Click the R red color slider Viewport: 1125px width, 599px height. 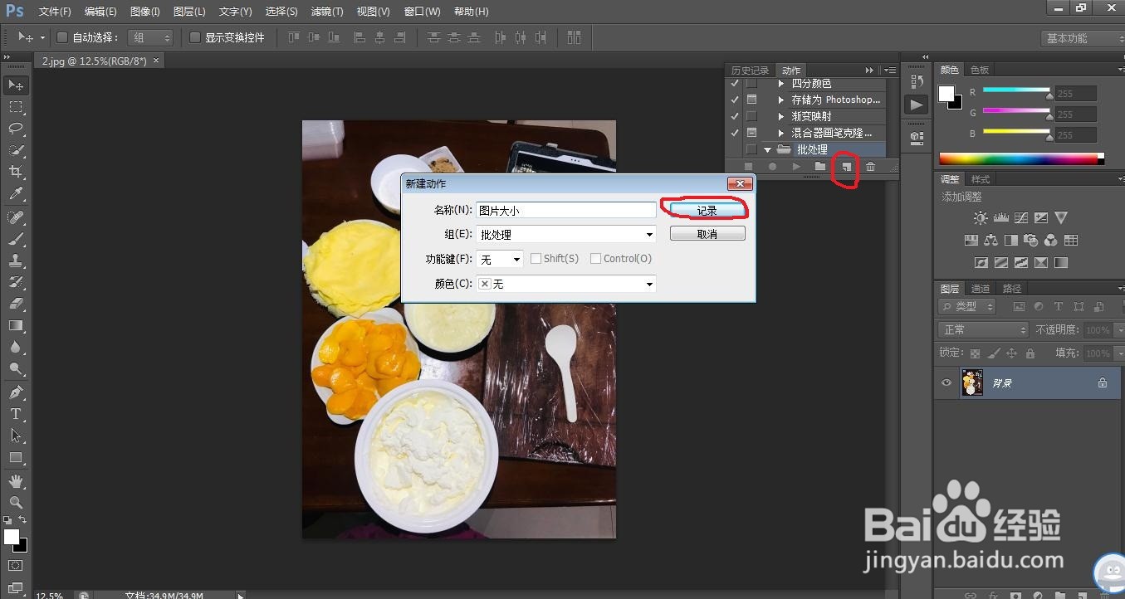click(1016, 90)
